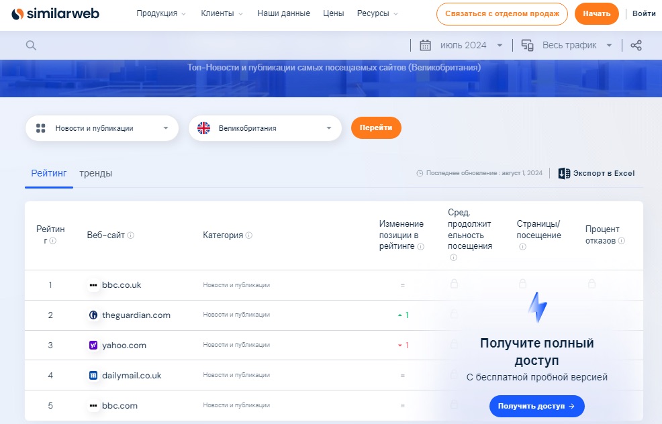Open the search magnifier icon

pyautogui.click(x=31, y=45)
